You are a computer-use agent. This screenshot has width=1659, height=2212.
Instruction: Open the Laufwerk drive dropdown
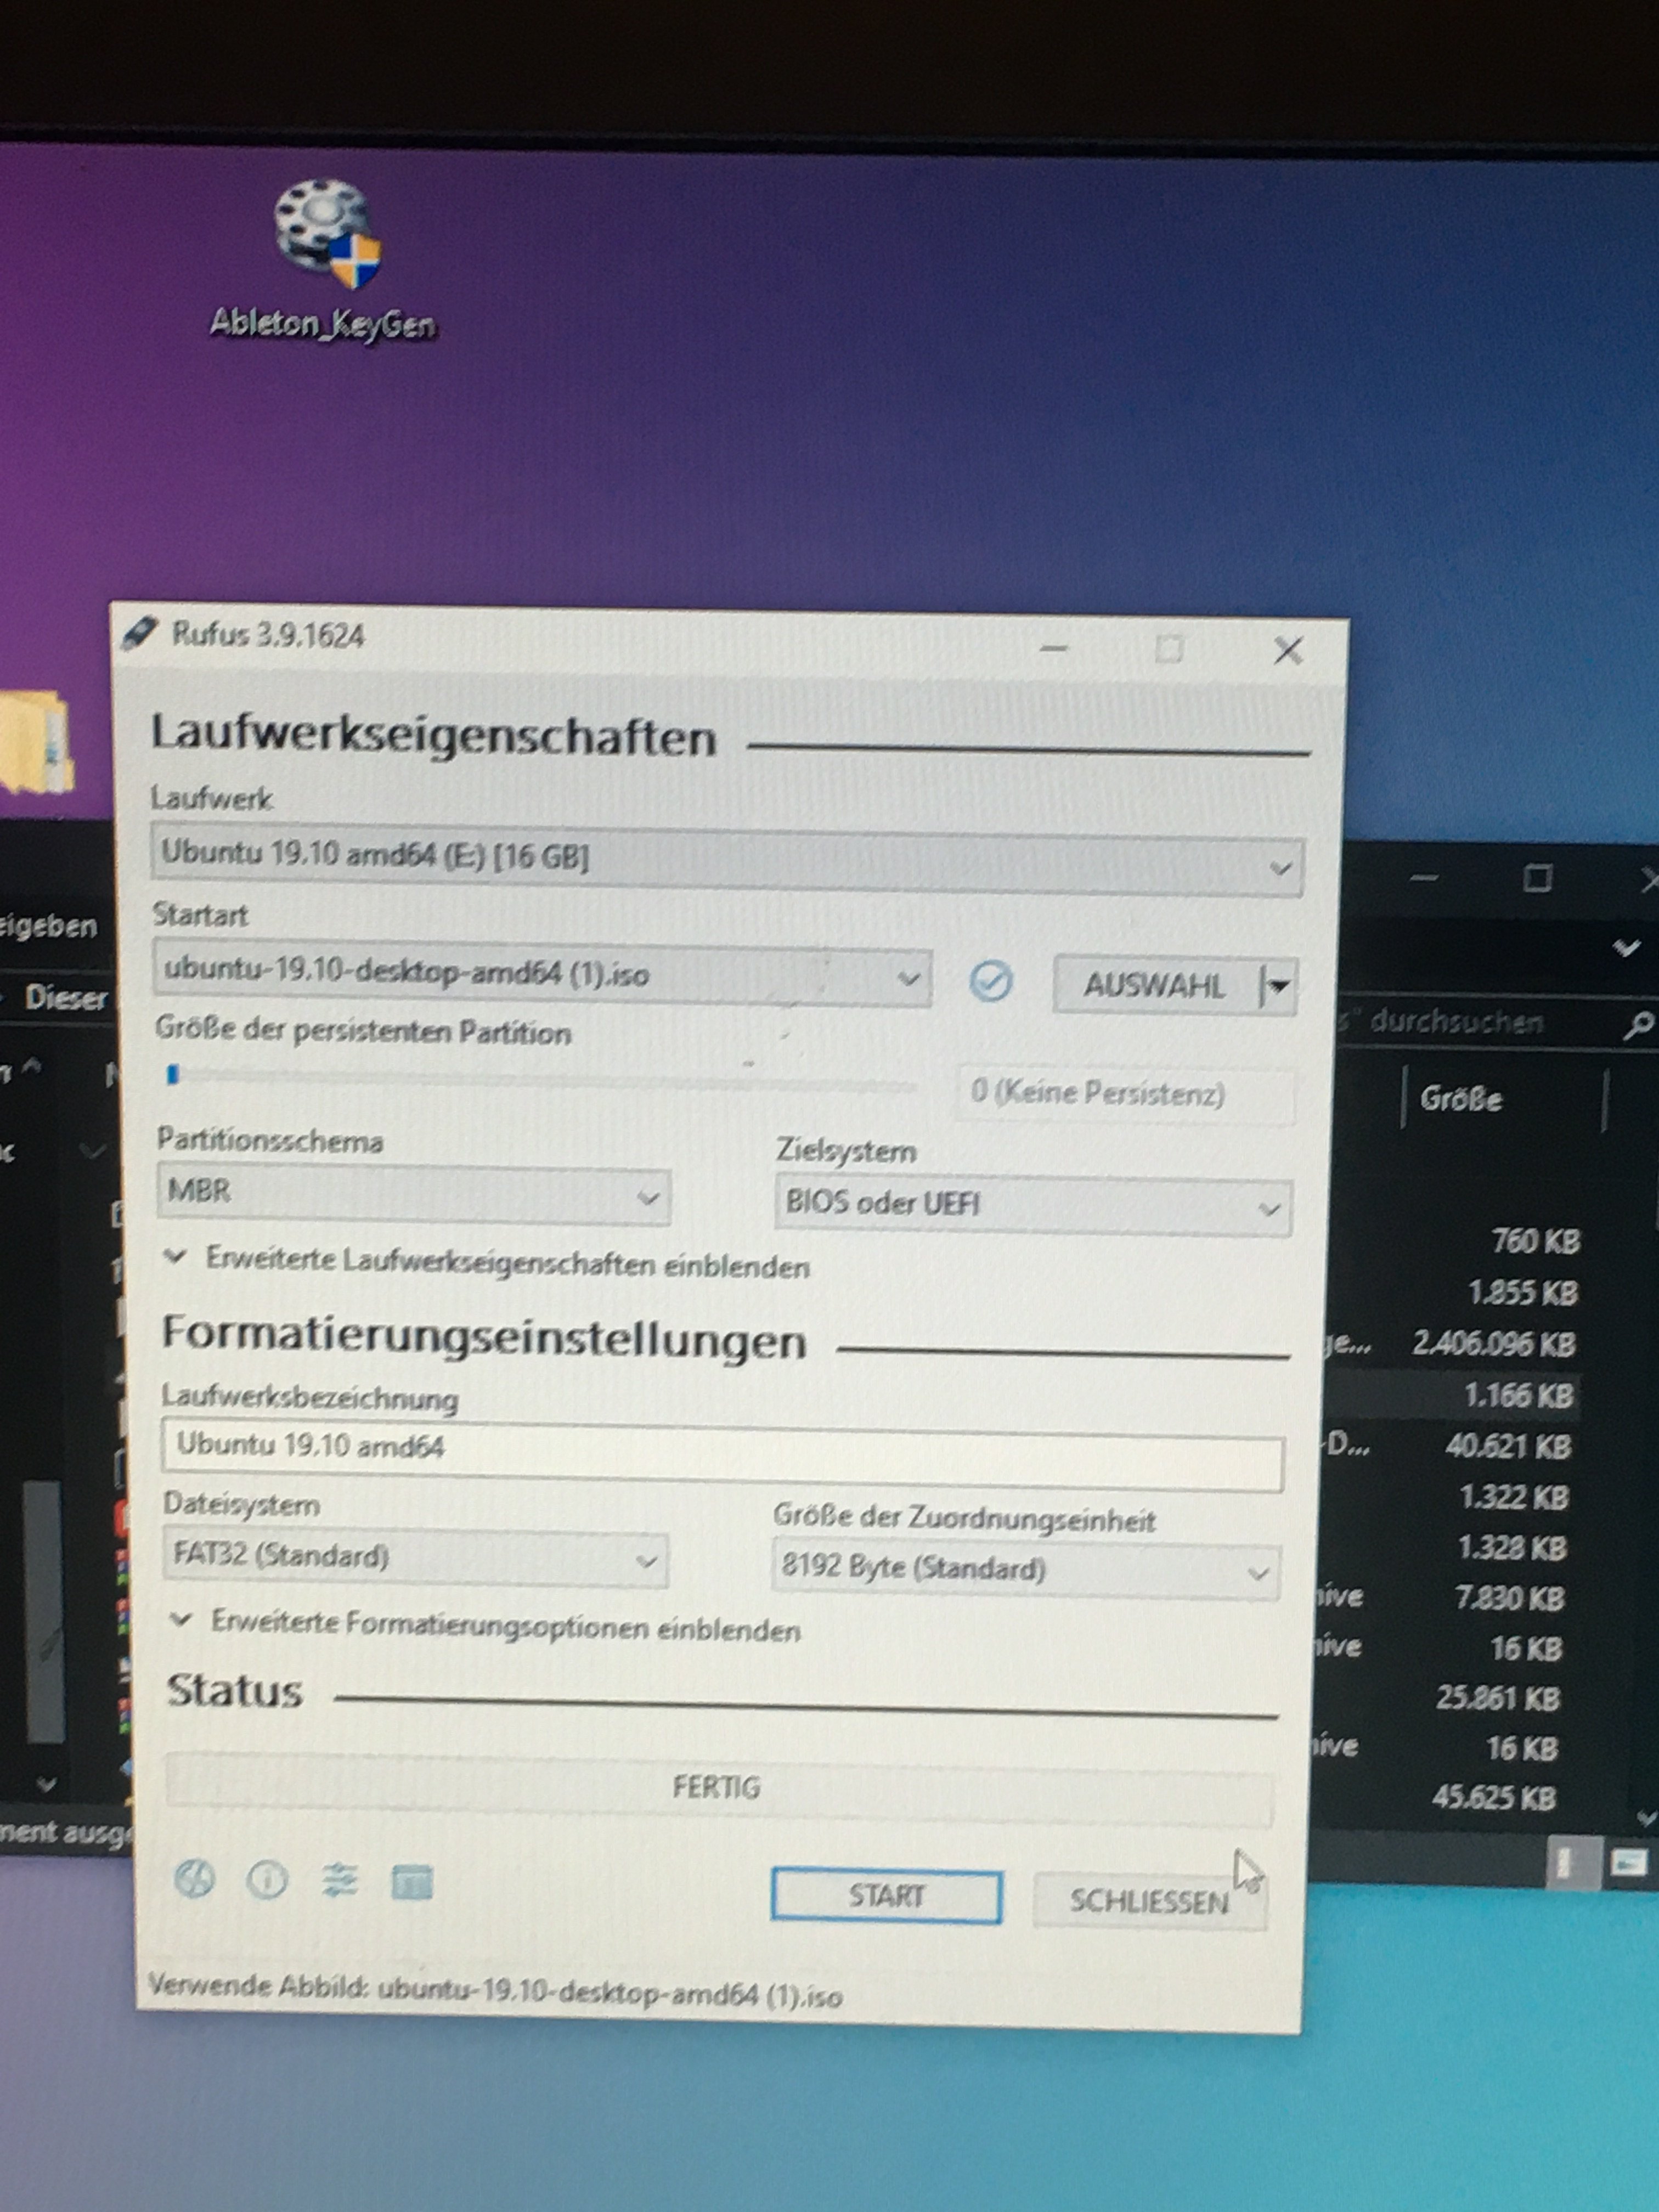point(726,861)
